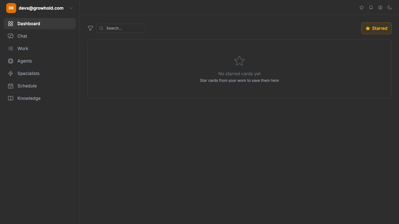This screenshot has width=399, height=224.
Task: Click the Dashboard grid icon
Action: click(x=11, y=24)
